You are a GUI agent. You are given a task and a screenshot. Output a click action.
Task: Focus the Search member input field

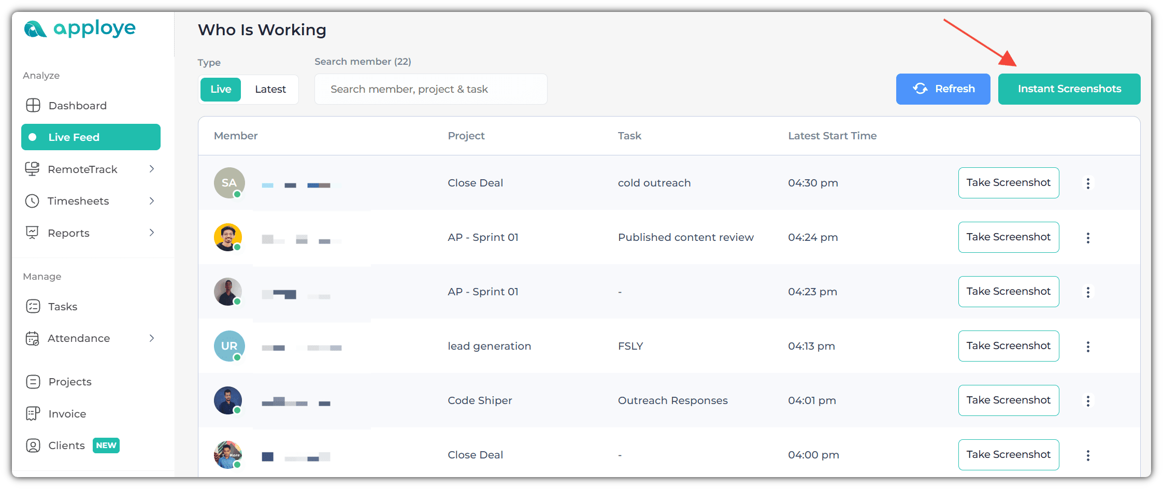(x=430, y=89)
